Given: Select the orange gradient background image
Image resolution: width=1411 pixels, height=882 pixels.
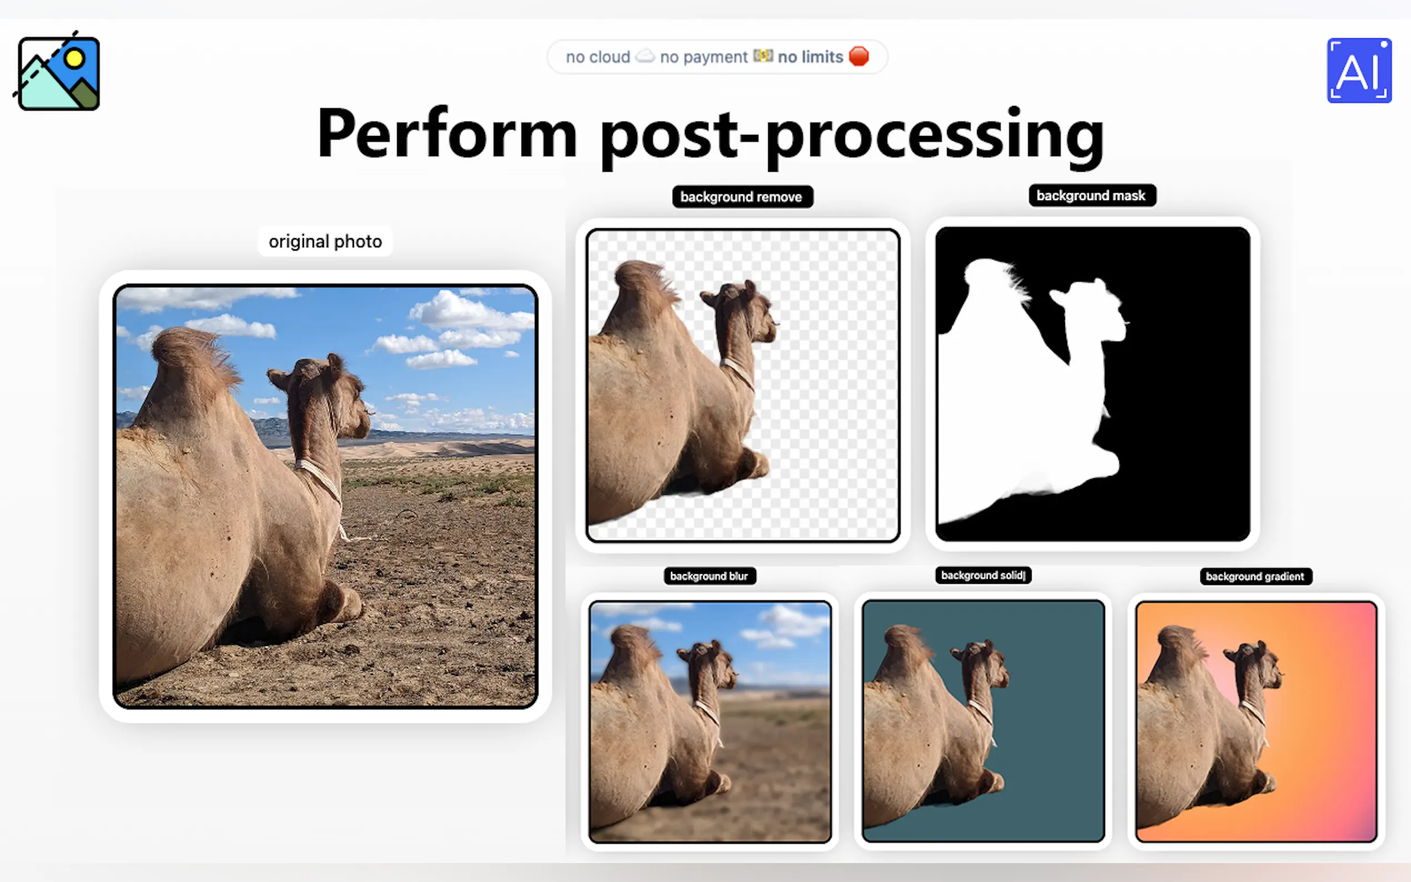Looking at the screenshot, I should (1256, 721).
